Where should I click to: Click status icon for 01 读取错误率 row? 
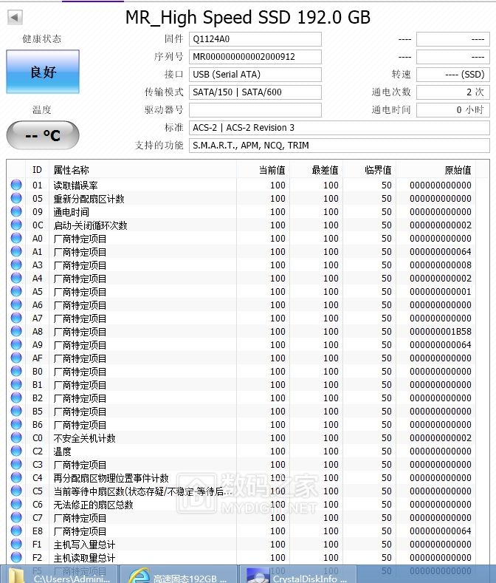(x=16, y=185)
